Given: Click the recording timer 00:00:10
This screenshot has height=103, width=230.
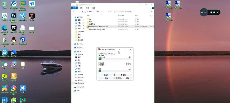Looking at the screenshot, I should 204,13.
